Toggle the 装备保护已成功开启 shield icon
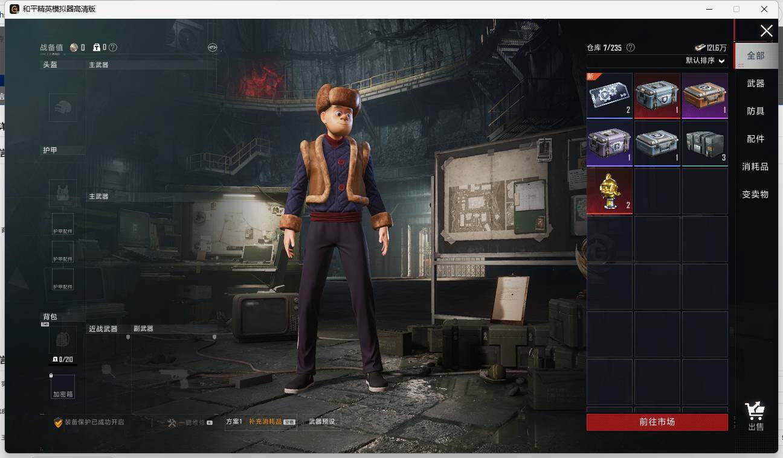Viewport: 783px width, 458px height. (x=59, y=422)
